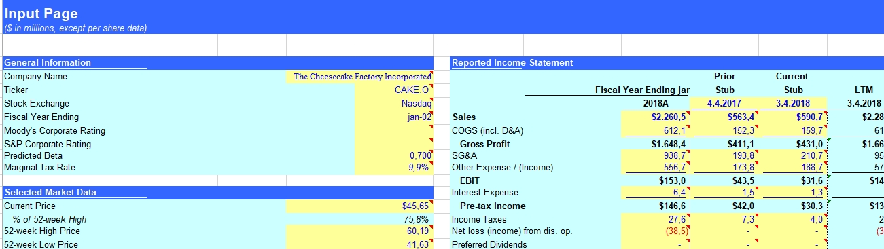Select the Fiscal Year Ending jan-02 cell

tap(393, 117)
